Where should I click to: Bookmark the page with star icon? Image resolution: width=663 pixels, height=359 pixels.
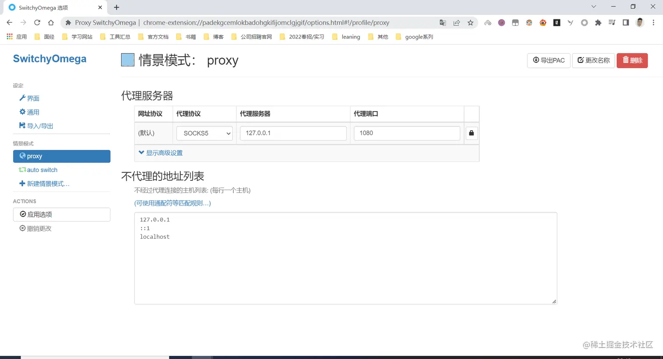tap(471, 23)
